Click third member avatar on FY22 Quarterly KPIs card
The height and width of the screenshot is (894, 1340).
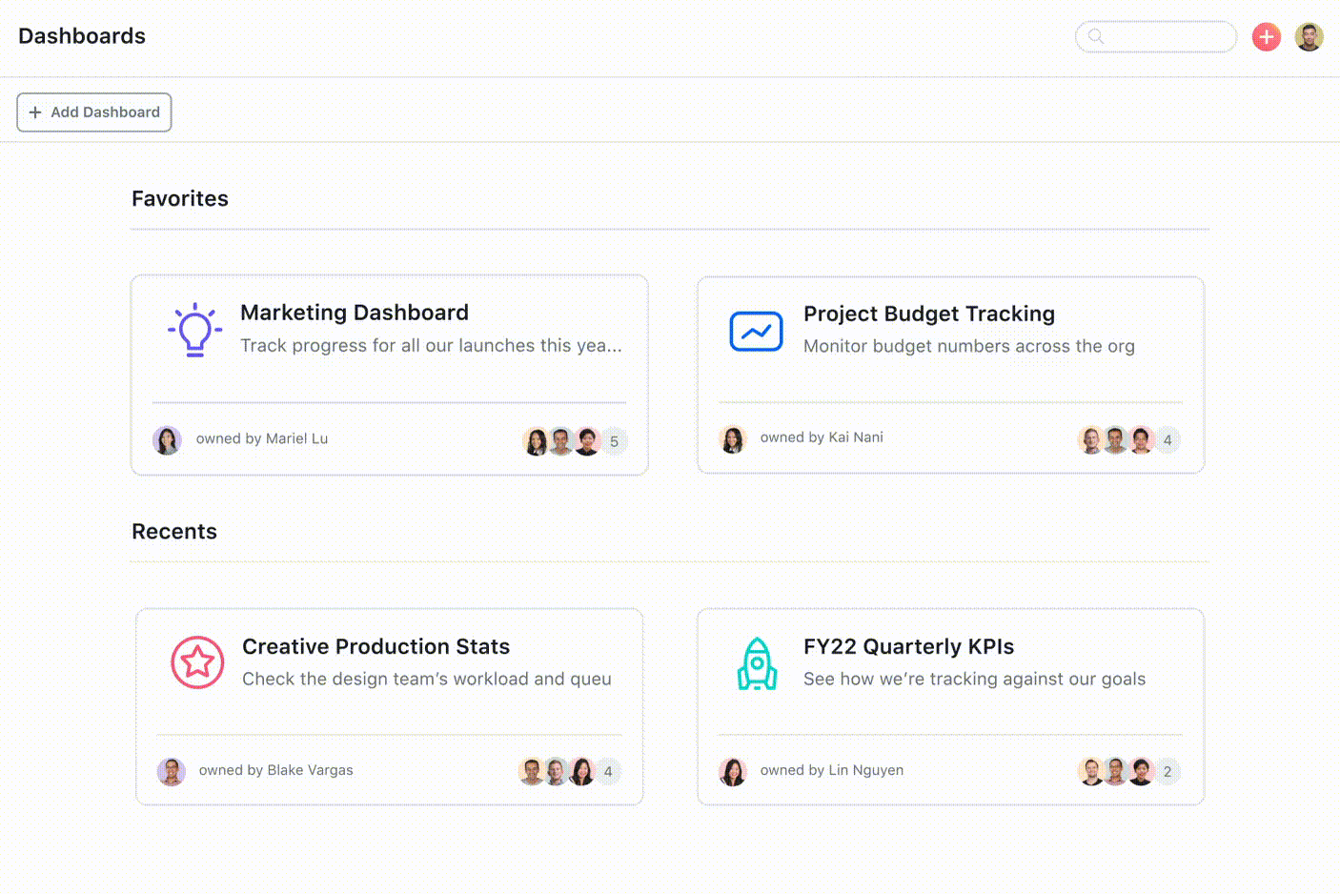1141,772
